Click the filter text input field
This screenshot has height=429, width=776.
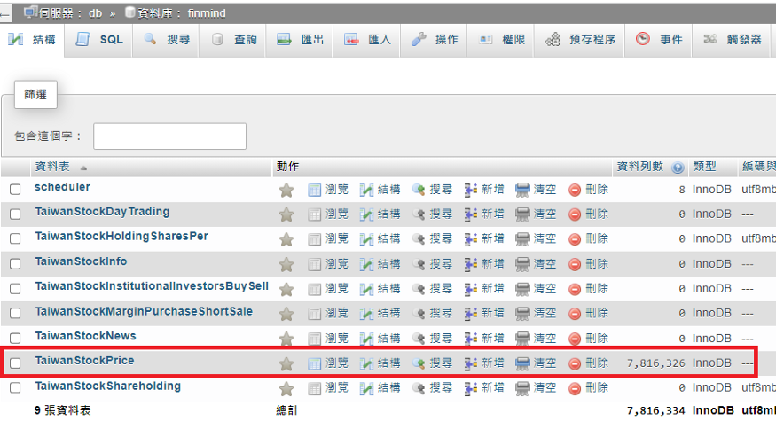(x=169, y=136)
